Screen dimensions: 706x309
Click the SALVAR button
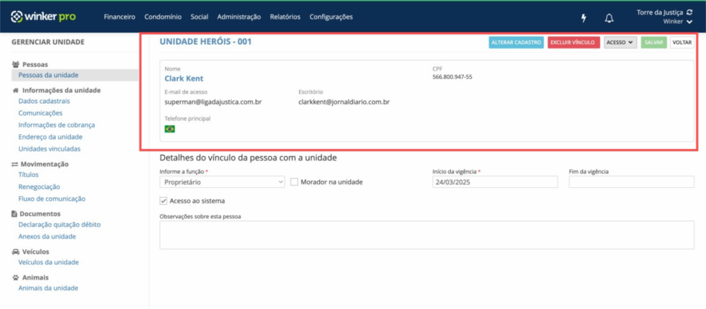(654, 42)
